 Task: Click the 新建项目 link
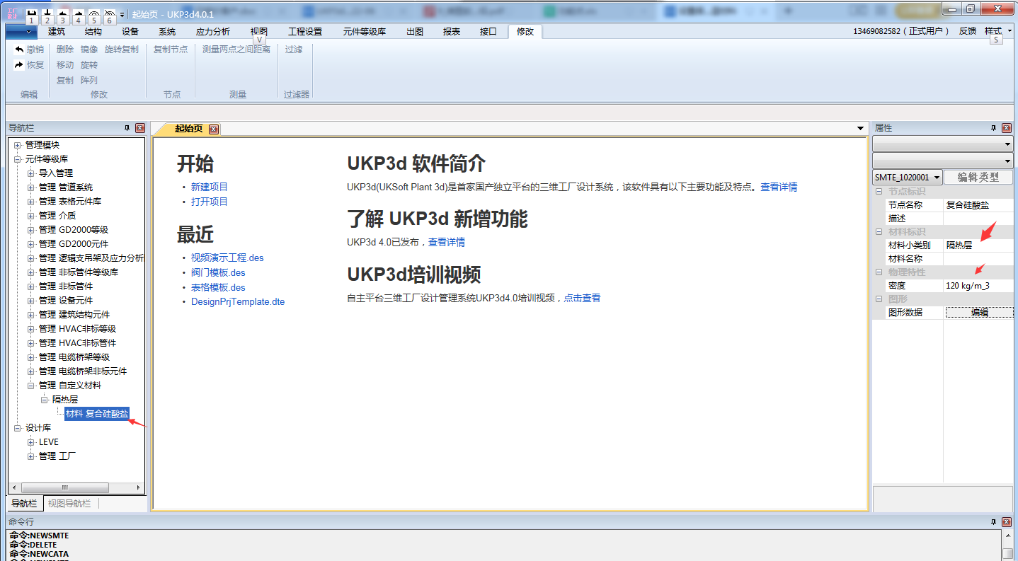pyautogui.click(x=210, y=187)
